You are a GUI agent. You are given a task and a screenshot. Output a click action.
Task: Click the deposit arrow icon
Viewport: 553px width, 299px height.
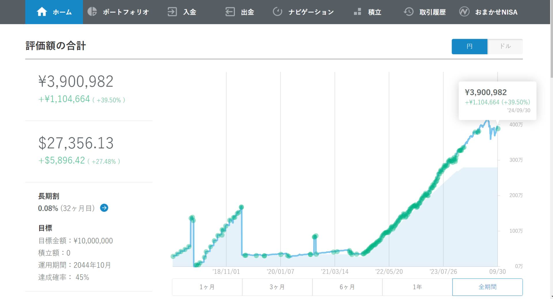pos(172,12)
